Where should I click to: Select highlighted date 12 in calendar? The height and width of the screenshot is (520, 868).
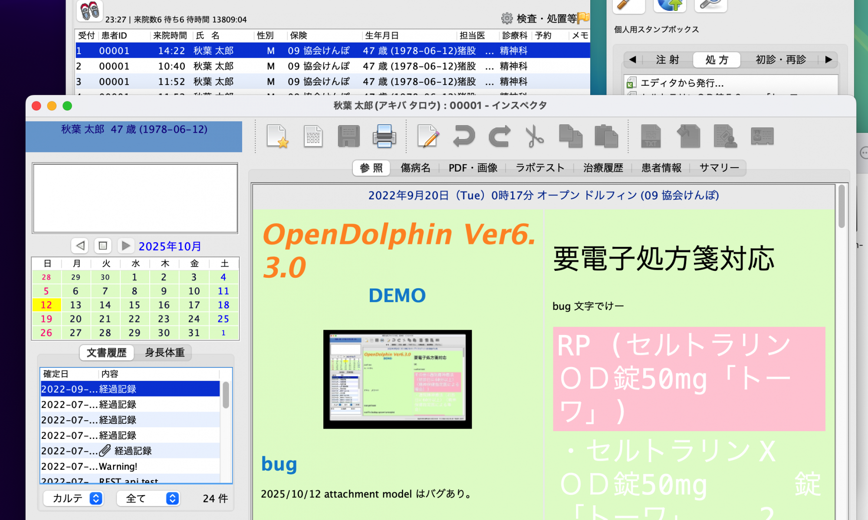coord(46,305)
